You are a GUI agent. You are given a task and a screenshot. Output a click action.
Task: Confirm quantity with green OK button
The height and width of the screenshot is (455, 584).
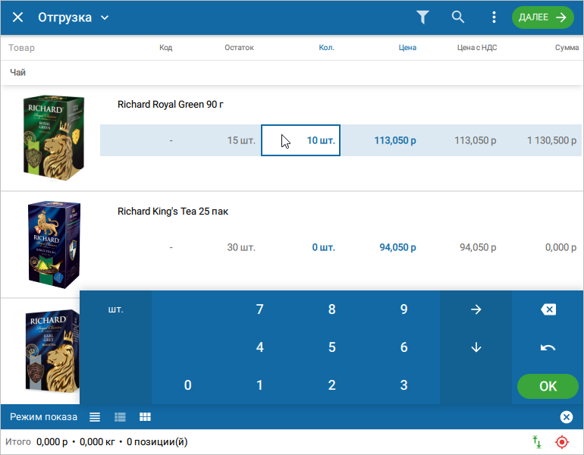pos(548,386)
